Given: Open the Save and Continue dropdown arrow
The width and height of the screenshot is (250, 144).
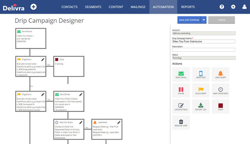Looking at the screenshot, I should pos(204,20).
